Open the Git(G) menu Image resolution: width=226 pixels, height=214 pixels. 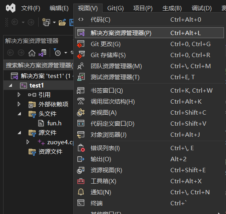[116, 8]
